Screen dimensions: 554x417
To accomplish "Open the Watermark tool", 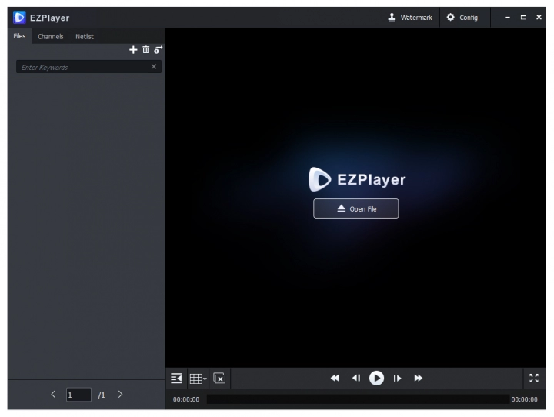I will click(x=410, y=18).
